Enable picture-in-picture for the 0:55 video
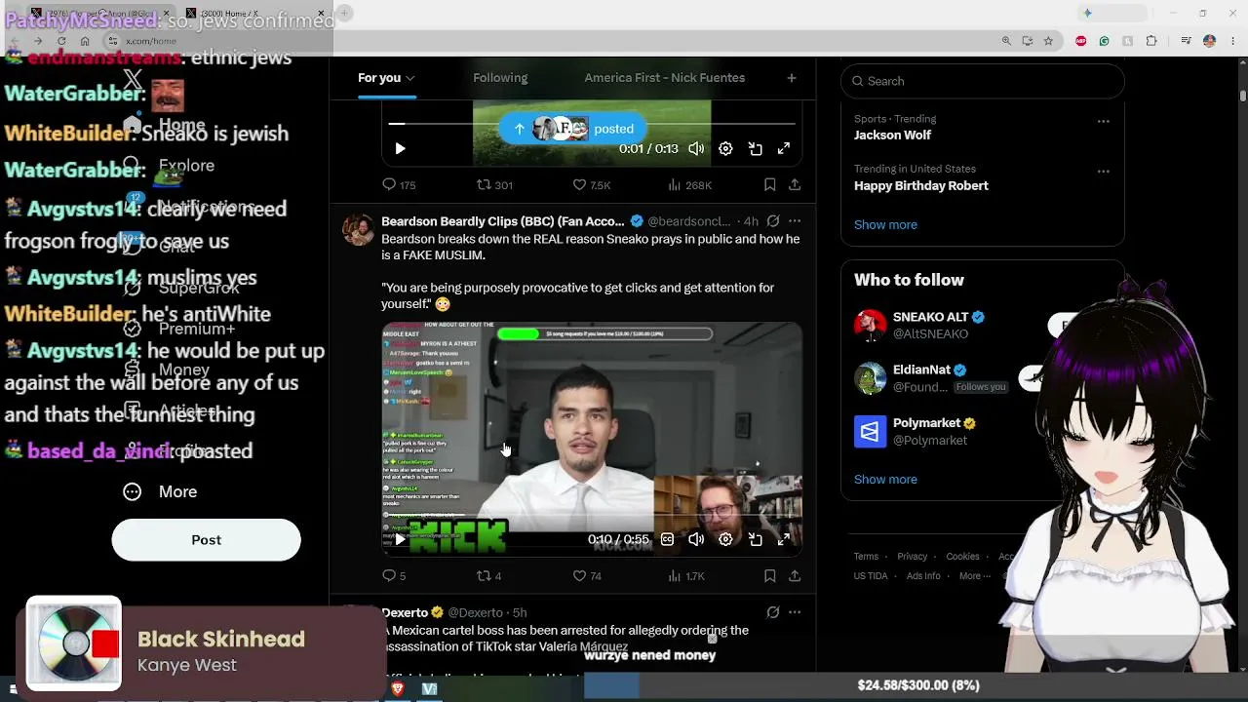Screen dimensions: 1248x702 point(755,539)
